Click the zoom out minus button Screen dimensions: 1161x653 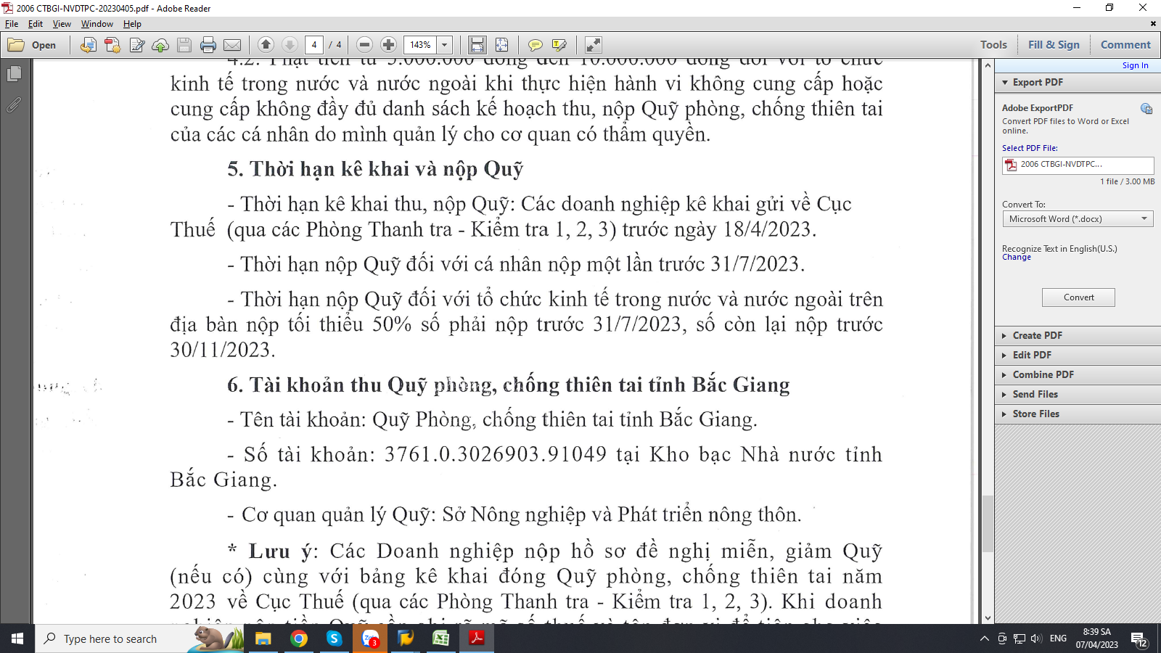(365, 45)
